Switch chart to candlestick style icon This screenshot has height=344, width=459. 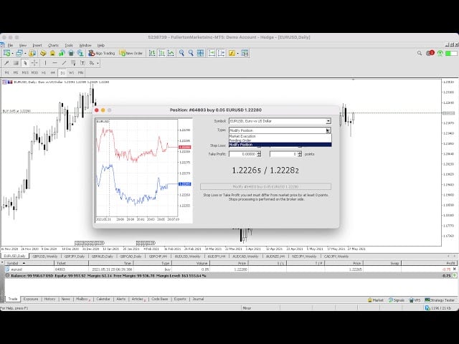[161, 53]
